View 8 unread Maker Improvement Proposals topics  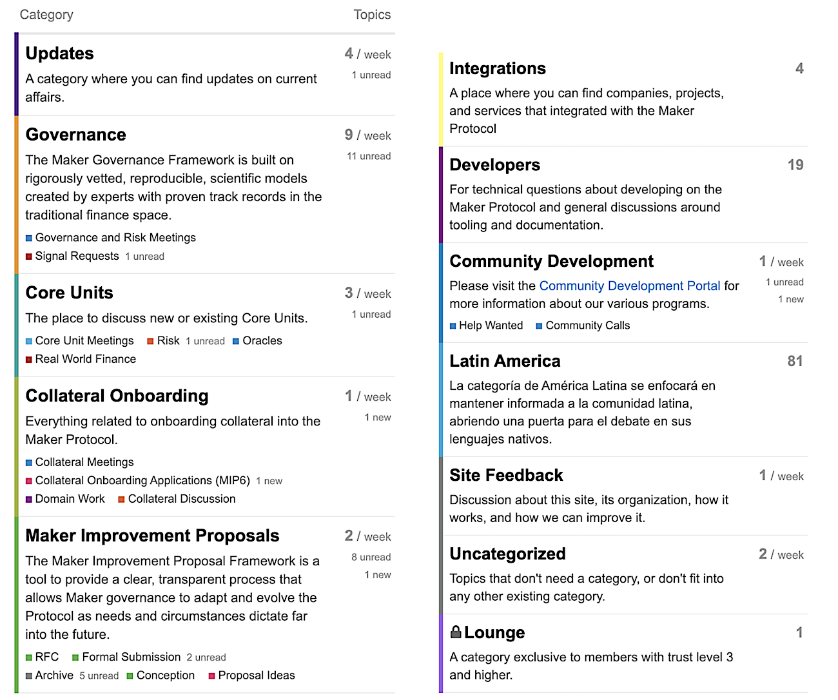pos(371,557)
